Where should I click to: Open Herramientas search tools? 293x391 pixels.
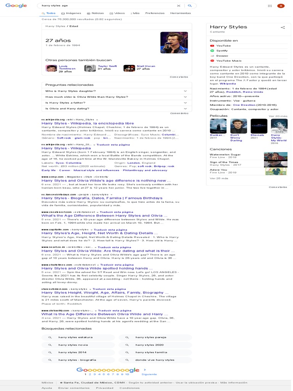coord(180,13)
